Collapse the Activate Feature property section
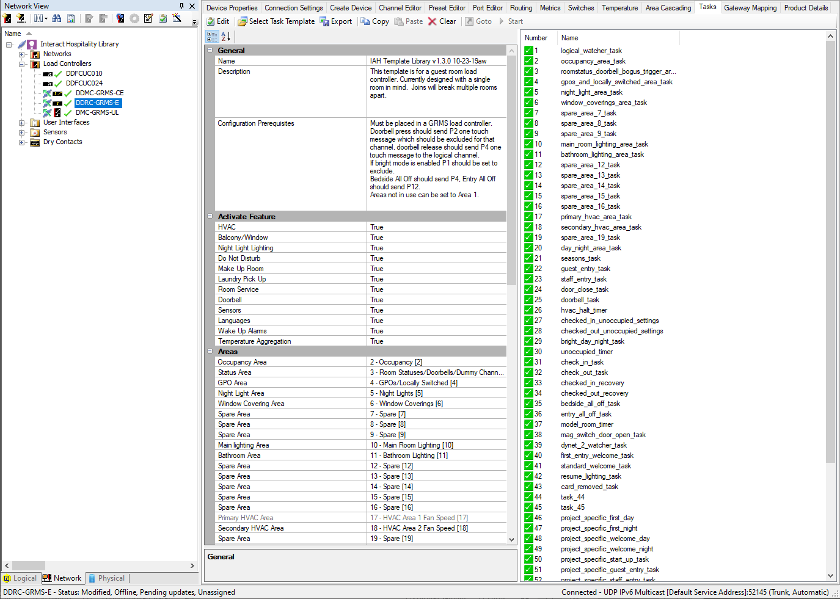This screenshot has height=599, width=840. tap(210, 217)
